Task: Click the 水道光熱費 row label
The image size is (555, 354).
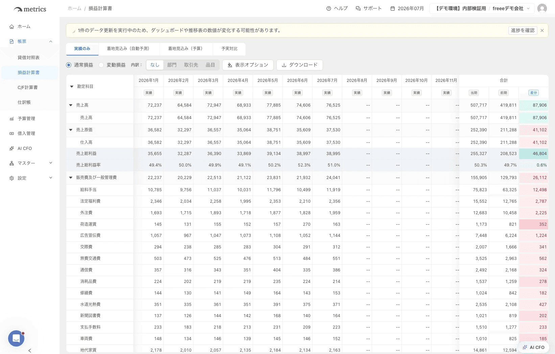Action: point(90,305)
